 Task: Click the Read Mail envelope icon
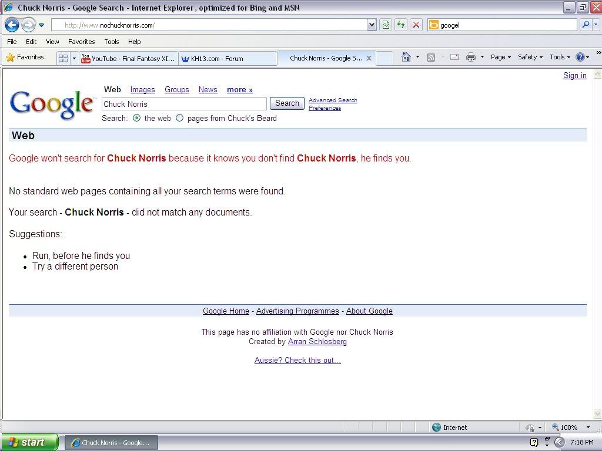pos(454,57)
